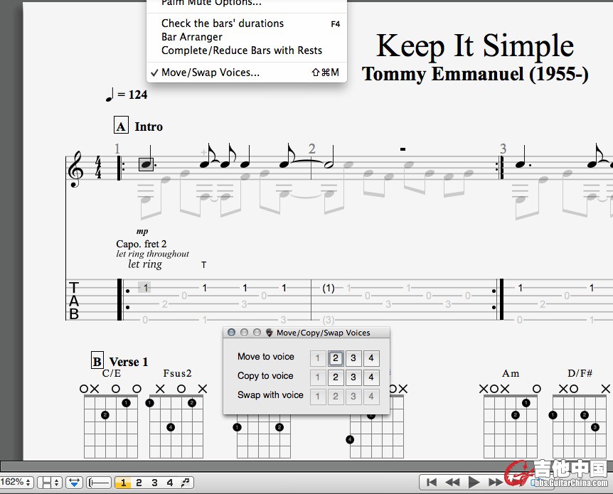Click Swap with voice 4 button
This screenshot has height=494, width=613.
tap(371, 397)
